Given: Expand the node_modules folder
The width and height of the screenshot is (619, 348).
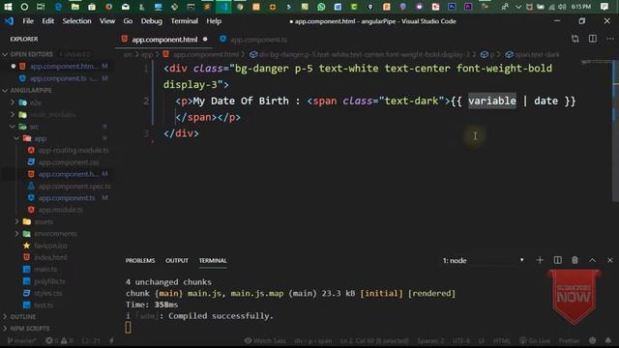Looking at the screenshot, I should pyautogui.click(x=53, y=114).
